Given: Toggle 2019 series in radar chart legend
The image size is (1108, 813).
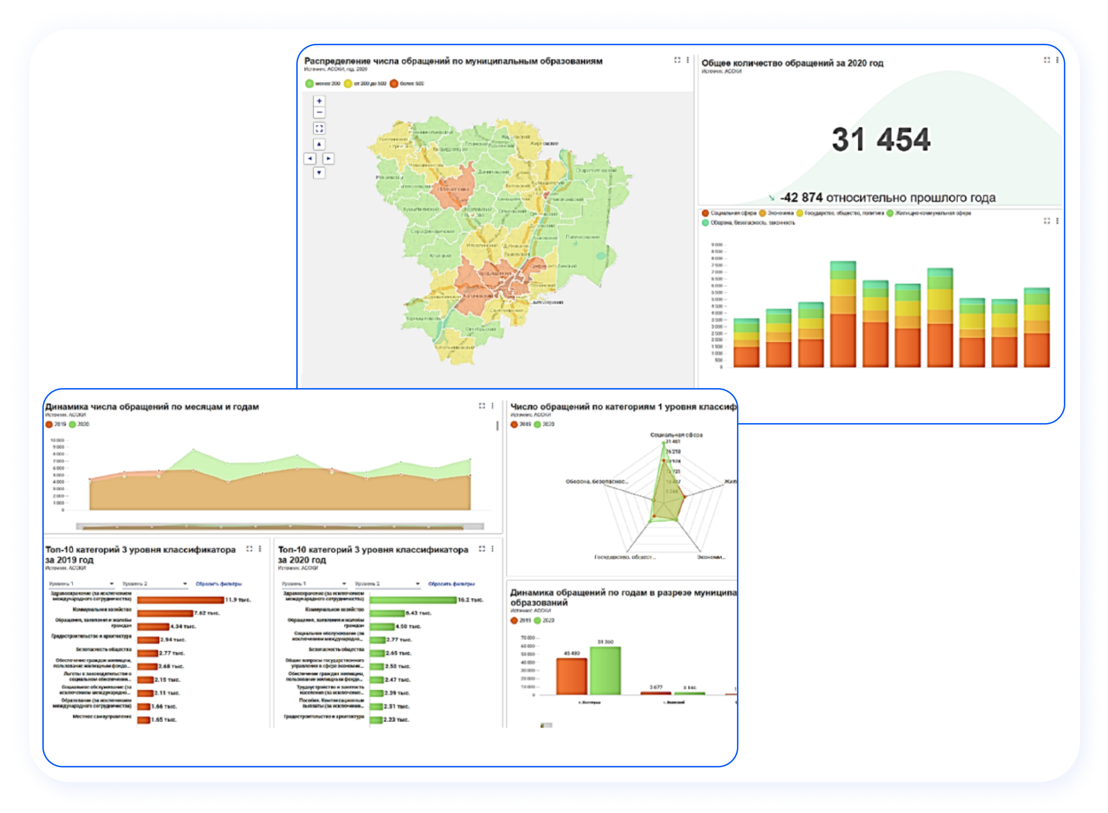Looking at the screenshot, I should [x=521, y=424].
